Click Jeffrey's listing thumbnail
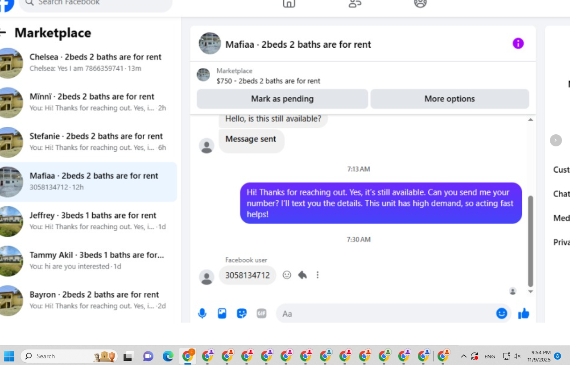Image resolution: width=570 pixels, height=365 pixels. (x=11, y=221)
